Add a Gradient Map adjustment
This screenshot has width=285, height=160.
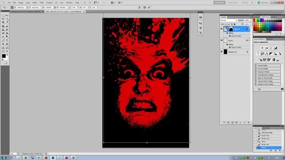click(x=273, y=60)
